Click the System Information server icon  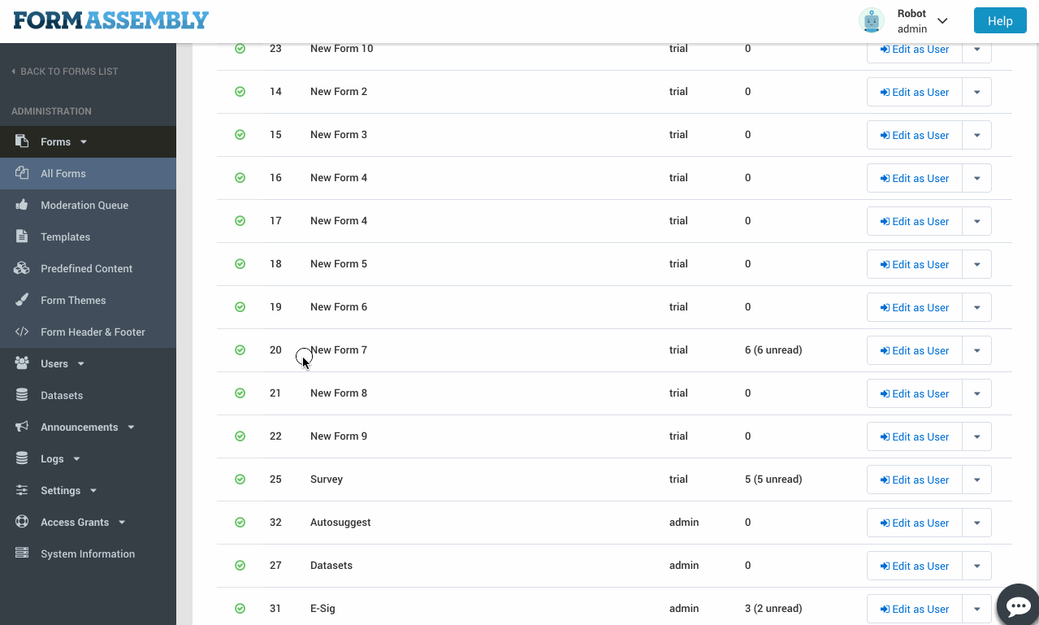tap(22, 553)
